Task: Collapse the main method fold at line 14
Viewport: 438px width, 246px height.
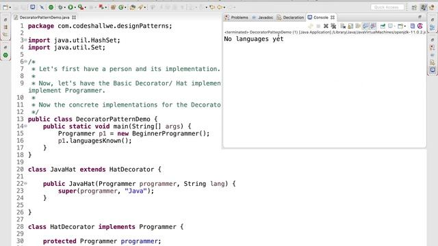Action: coord(26,126)
